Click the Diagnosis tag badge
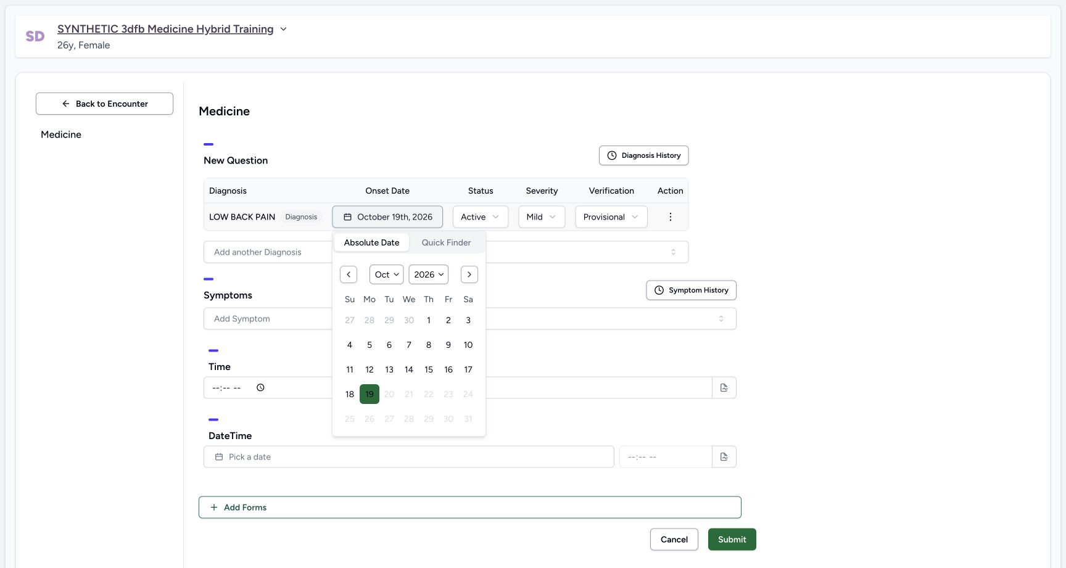Screen dimensions: 1066x568 click(x=301, y=217)
